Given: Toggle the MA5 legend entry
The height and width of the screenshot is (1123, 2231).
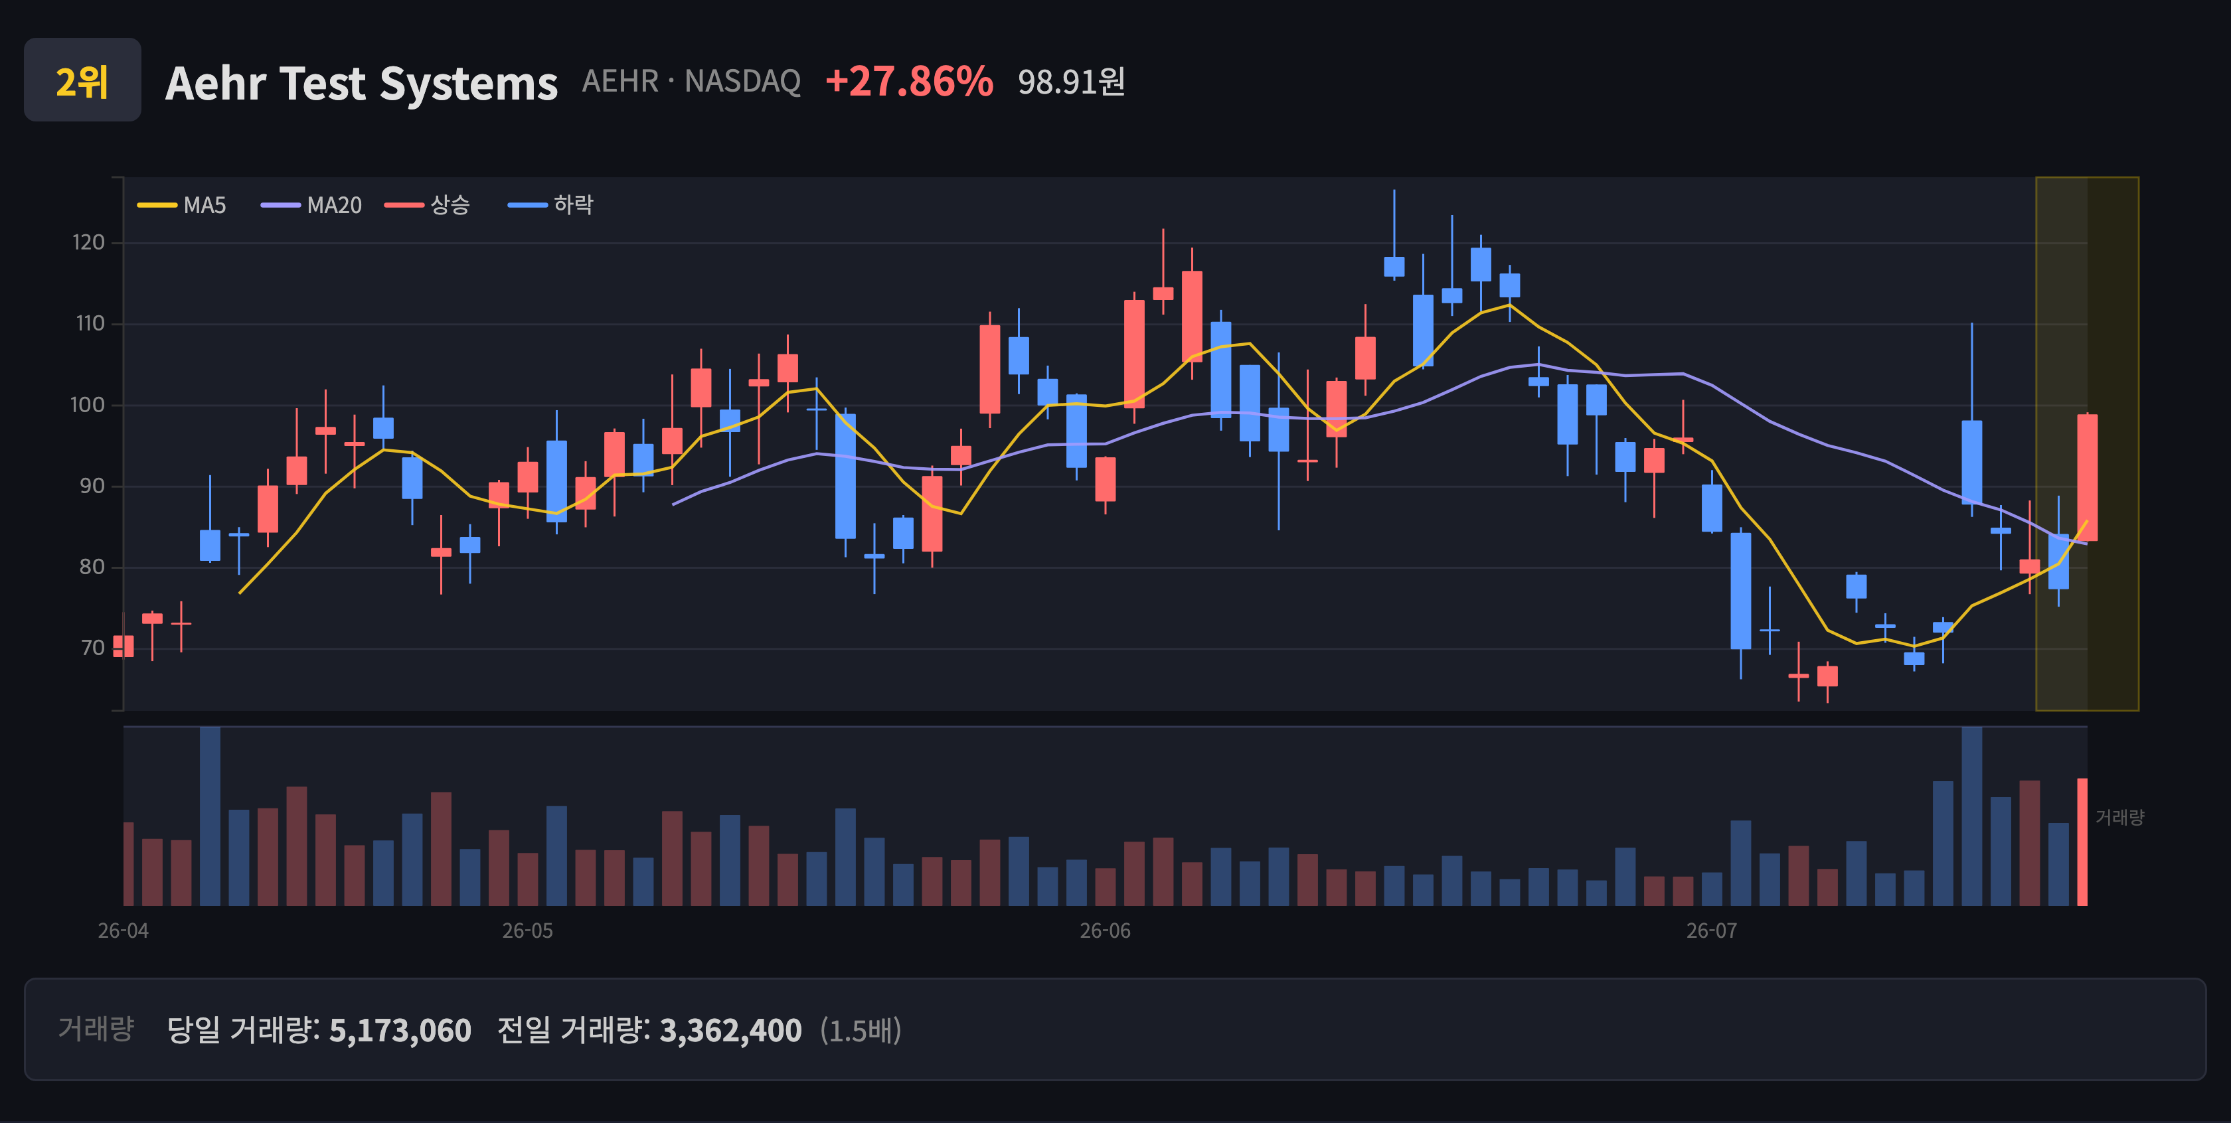Looking at the screenshot, I should click(182, 205).
